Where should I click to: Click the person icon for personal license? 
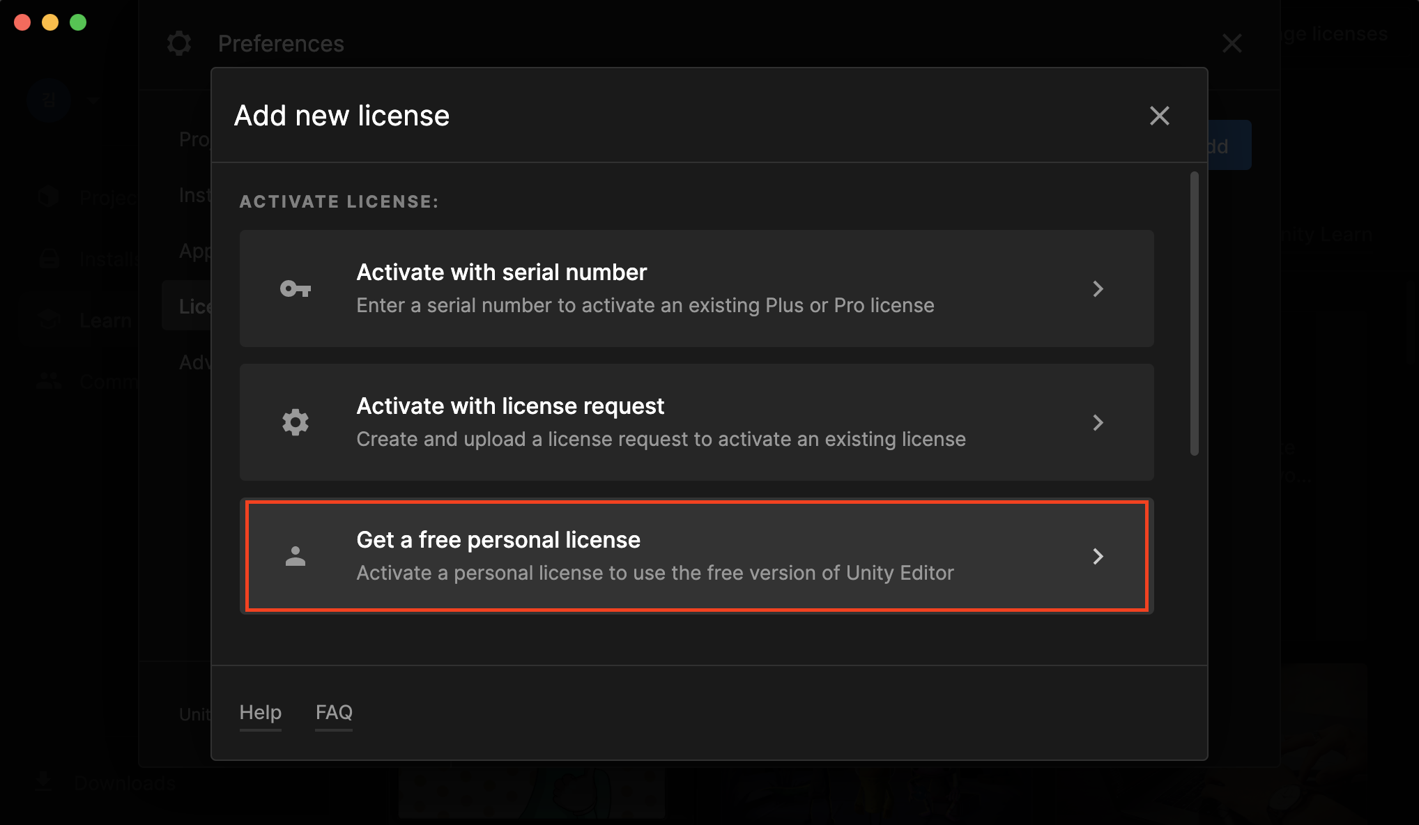coord(296,556)
